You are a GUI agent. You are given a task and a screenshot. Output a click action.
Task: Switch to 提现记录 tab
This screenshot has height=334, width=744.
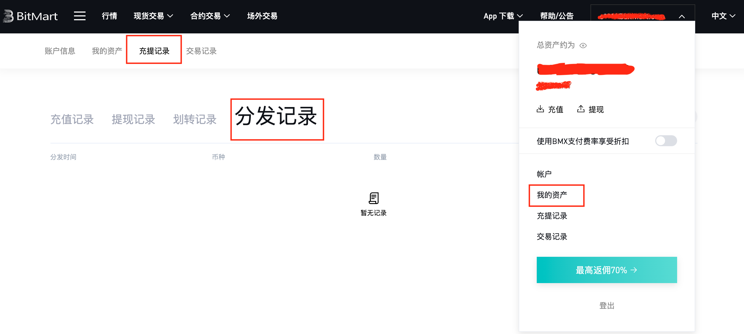pyautogui.click(x=134, y=119)
